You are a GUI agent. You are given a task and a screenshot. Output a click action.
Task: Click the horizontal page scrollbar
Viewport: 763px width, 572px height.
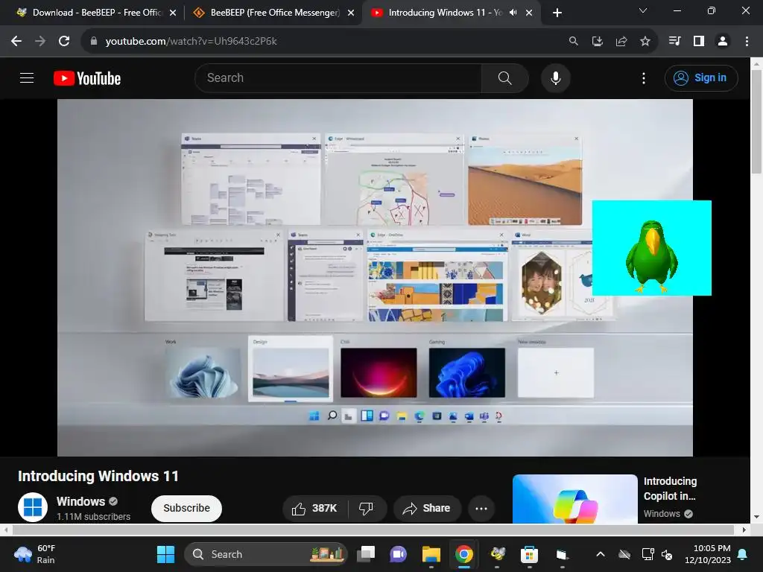click(373, 530)
